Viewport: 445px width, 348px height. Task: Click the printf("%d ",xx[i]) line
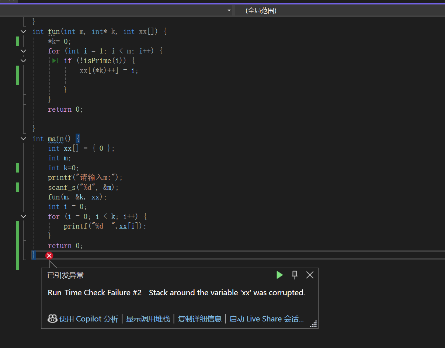(x=105, y=226)
